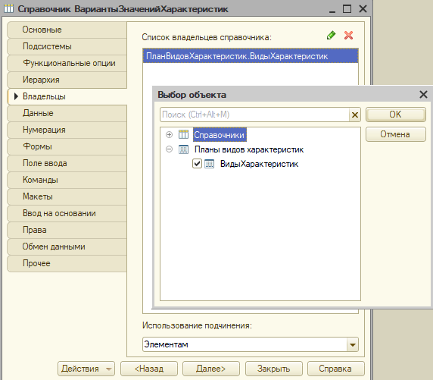Open the Иерархия tab

[x=67, y=80]
